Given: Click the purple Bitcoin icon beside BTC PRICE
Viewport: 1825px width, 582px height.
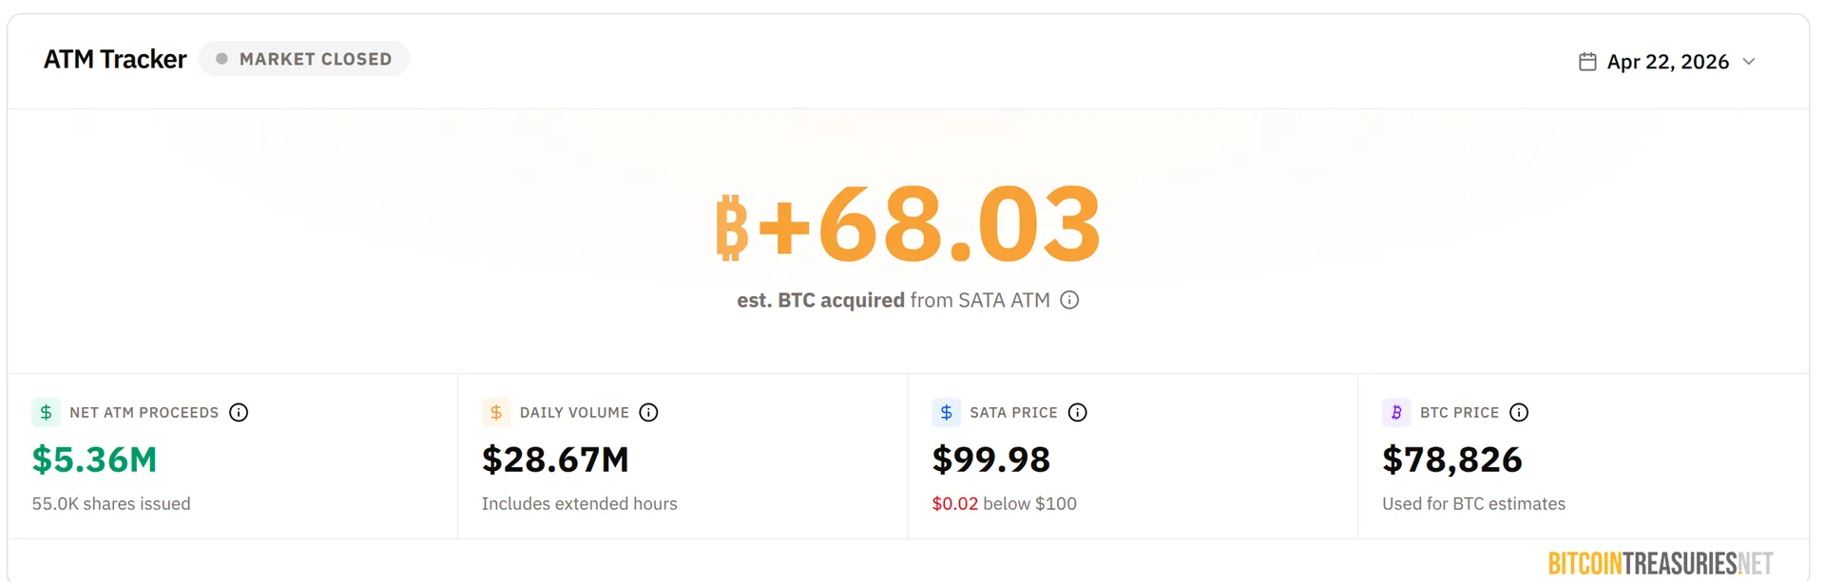Looking at the screenshot, I should tap(1396, 412).
